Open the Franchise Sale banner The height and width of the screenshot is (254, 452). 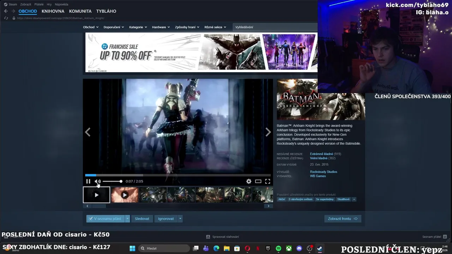201,52
